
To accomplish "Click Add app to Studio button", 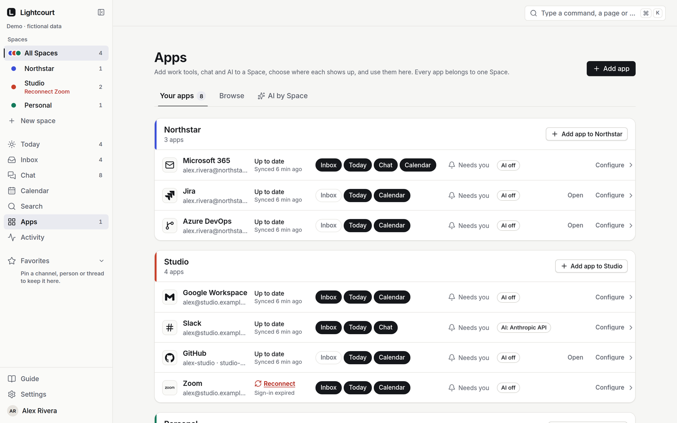I will 591,266.
